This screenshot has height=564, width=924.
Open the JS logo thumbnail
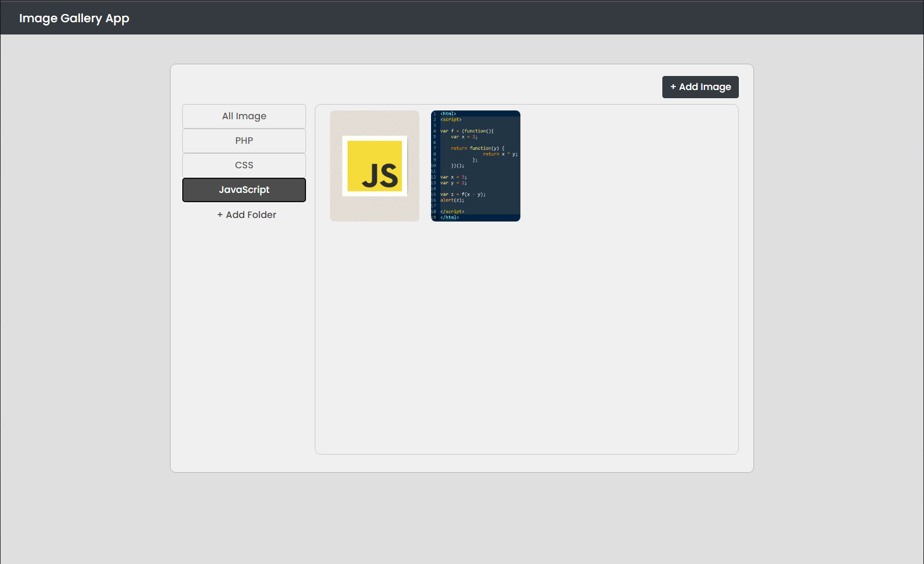click(x=374, y=166)
